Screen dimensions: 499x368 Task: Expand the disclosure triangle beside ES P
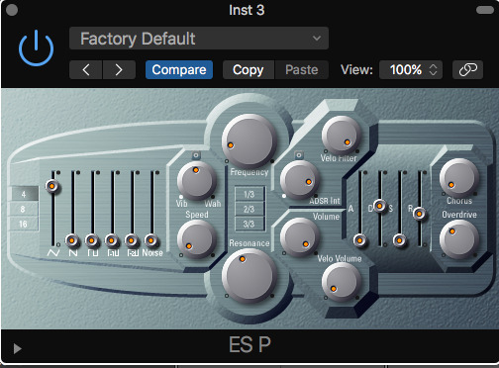17,348
